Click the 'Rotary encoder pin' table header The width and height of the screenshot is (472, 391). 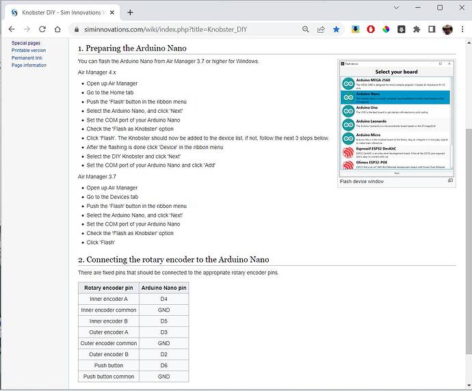point(109,288)
